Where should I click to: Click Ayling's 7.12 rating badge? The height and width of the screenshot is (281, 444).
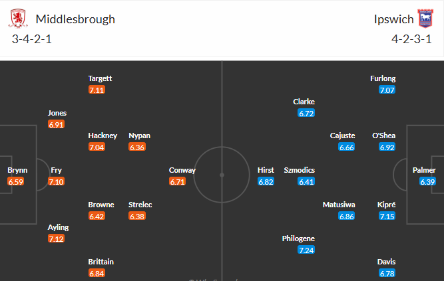[57, 238]
